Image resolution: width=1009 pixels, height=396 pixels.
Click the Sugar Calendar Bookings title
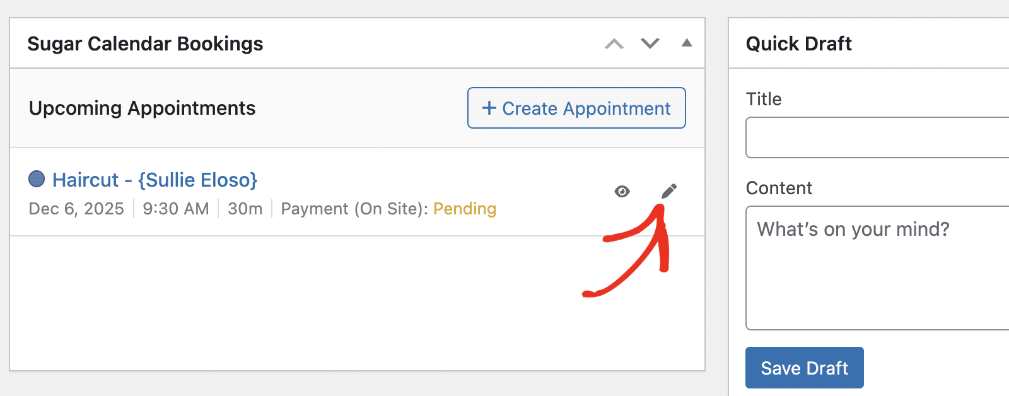[x=145, y=44]
